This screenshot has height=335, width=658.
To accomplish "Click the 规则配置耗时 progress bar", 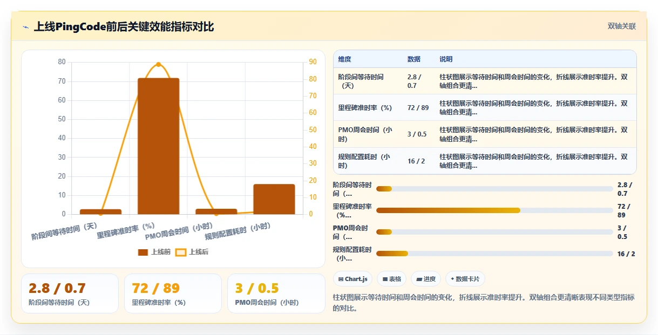I will coord(494,254).
